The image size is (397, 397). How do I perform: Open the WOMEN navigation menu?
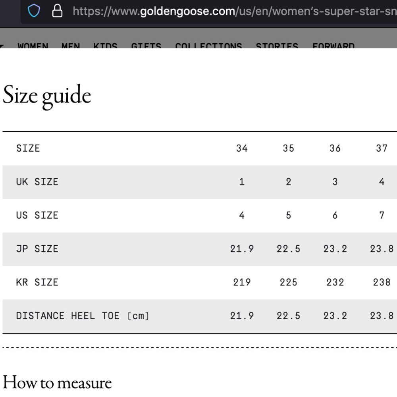[x=33, y=46]
